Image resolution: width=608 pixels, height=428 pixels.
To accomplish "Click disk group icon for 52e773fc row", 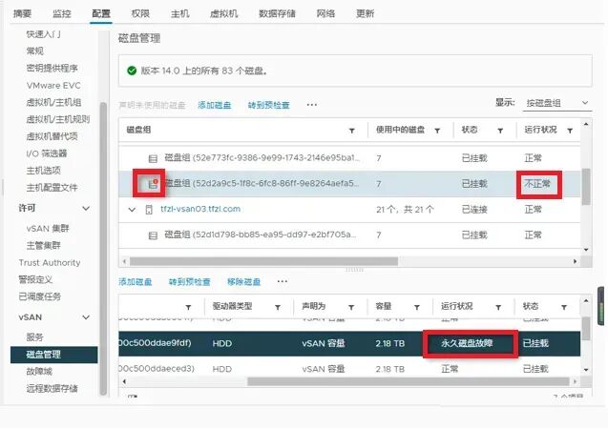I will [x=153, y=158].
